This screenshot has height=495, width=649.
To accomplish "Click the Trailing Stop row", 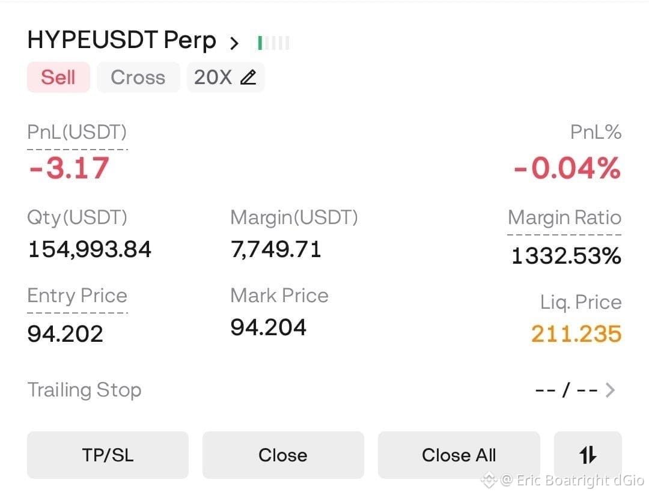I will (324, 390).
